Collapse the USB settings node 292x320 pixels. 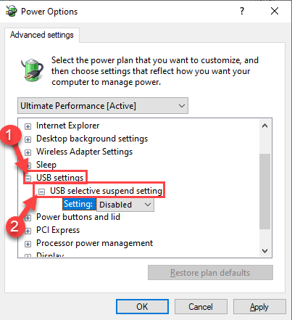click(x=28, y=179)
